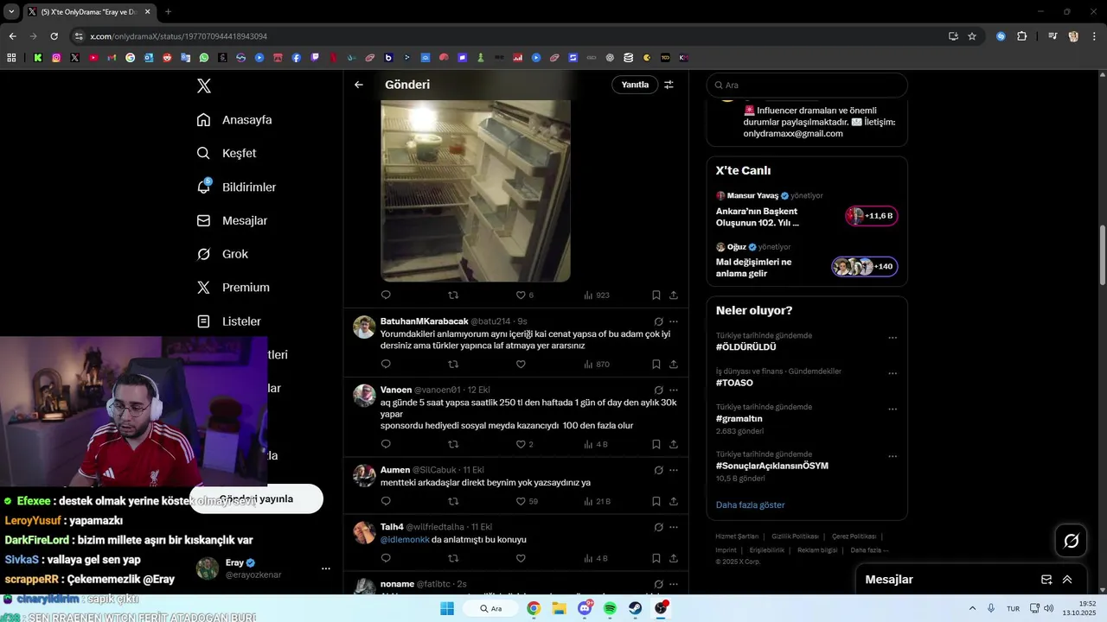Open #gramaltın trending topic
This screenshot has width=1107, height=622.
(739, 419)
